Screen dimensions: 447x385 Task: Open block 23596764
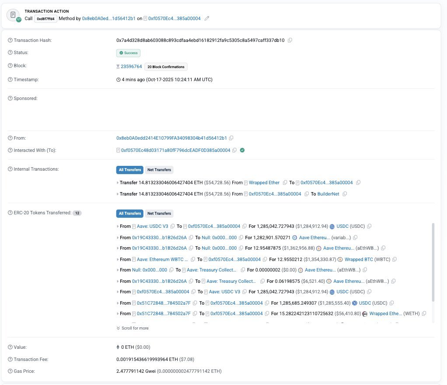click(x=131, y=67)
